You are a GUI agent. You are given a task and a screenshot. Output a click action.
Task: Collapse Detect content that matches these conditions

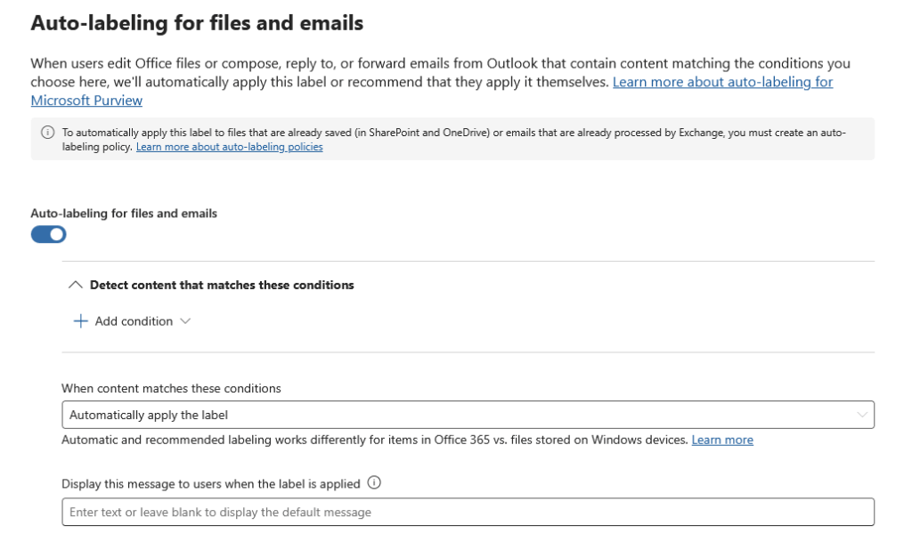tap(75, 285)
